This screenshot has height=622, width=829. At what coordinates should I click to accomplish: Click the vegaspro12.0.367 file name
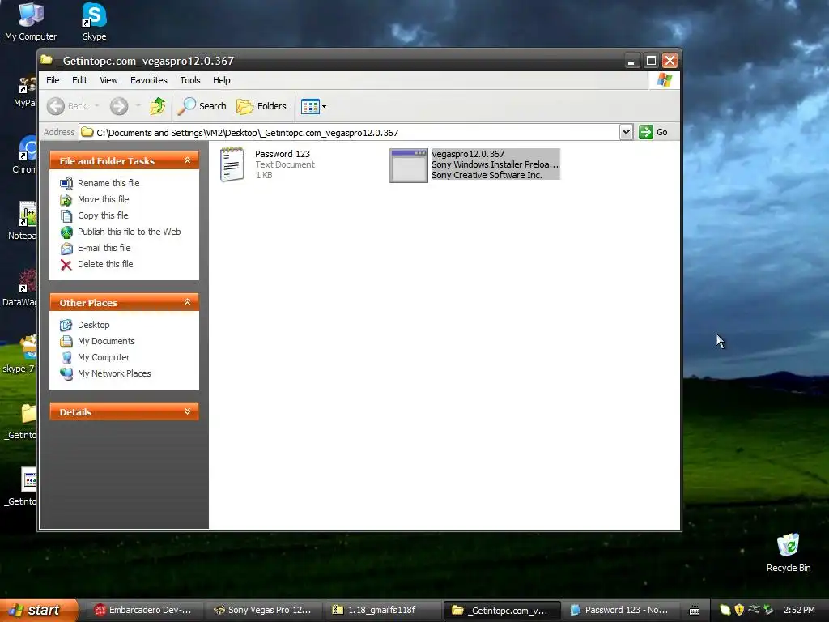click(468, 154)
